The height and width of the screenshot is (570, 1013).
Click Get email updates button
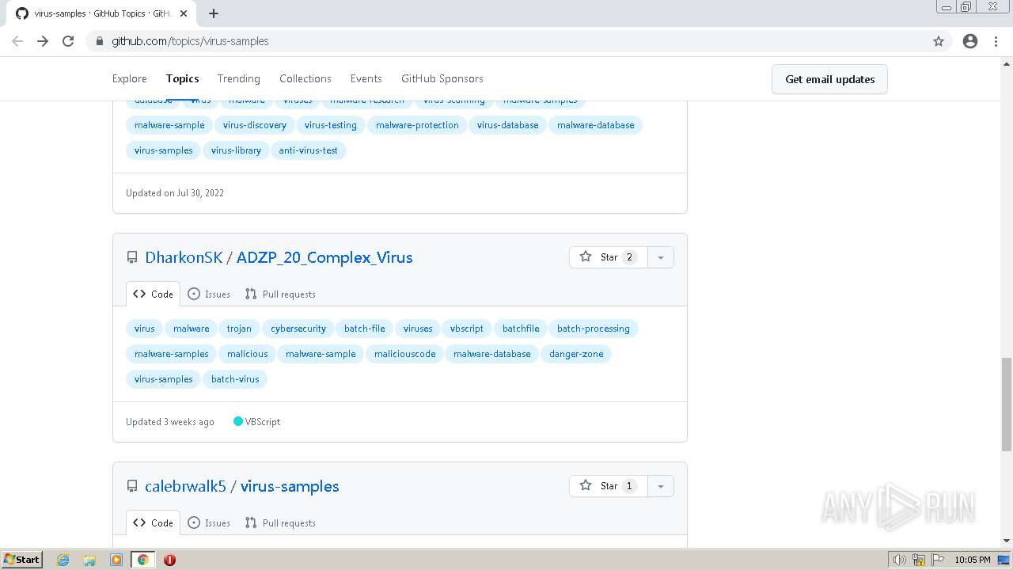(829, 79)
